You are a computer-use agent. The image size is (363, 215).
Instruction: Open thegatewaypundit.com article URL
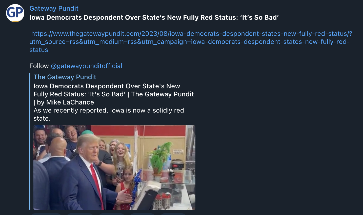click(x=192, y=34)
